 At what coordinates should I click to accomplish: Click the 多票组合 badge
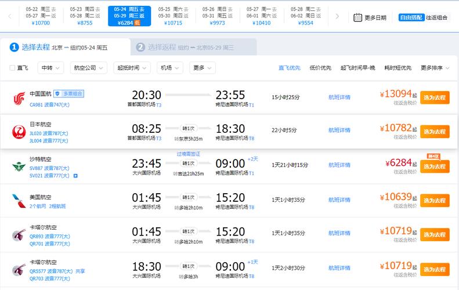pyautogui.click(x=69, y=93)
